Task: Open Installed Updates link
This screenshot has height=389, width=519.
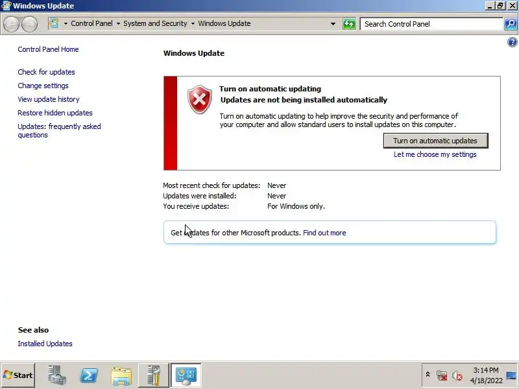Action: point(45,344)
